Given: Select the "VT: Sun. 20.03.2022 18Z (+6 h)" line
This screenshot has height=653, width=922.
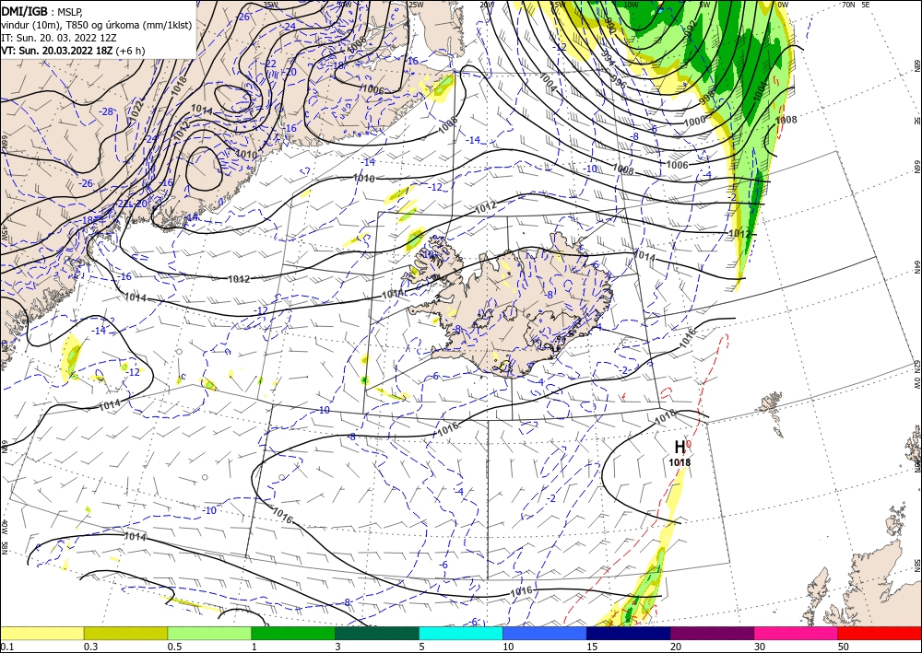Looking at the screenshot, I should pos(73,51).
